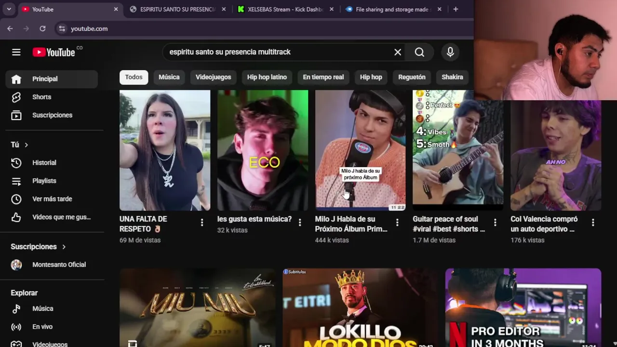
Task: Open the Milo J próximo álbum thumbnail
Action: [361, 150]
